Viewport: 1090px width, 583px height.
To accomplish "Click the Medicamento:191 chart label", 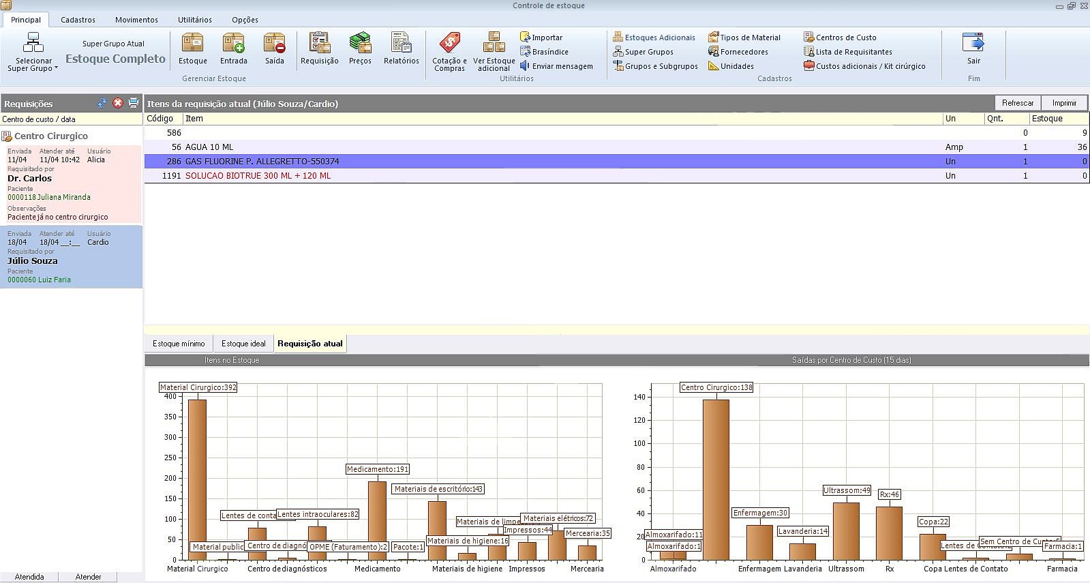I will point(378,469).
